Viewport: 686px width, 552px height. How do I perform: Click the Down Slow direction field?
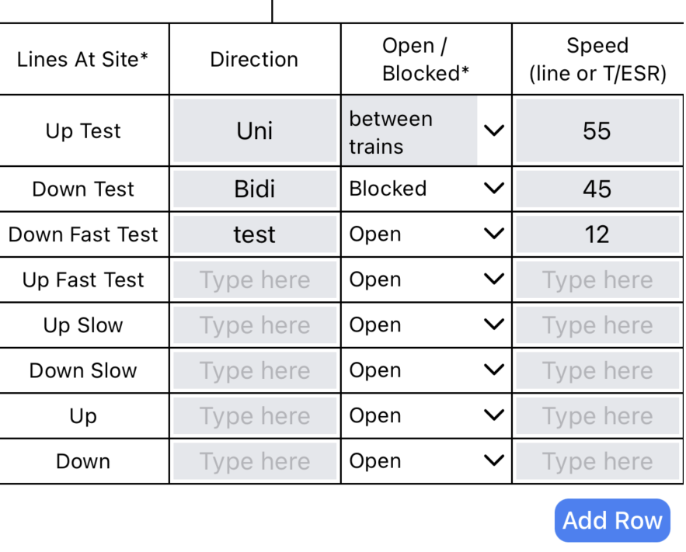(x=255, y=370)
